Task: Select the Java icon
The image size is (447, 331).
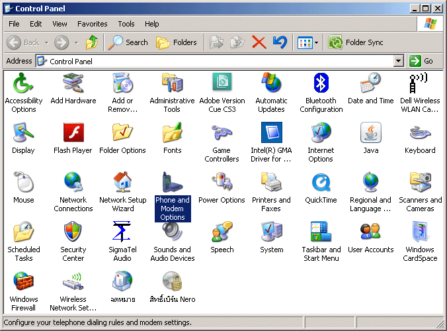Action: pyautogui.click(x=370, y=132)
